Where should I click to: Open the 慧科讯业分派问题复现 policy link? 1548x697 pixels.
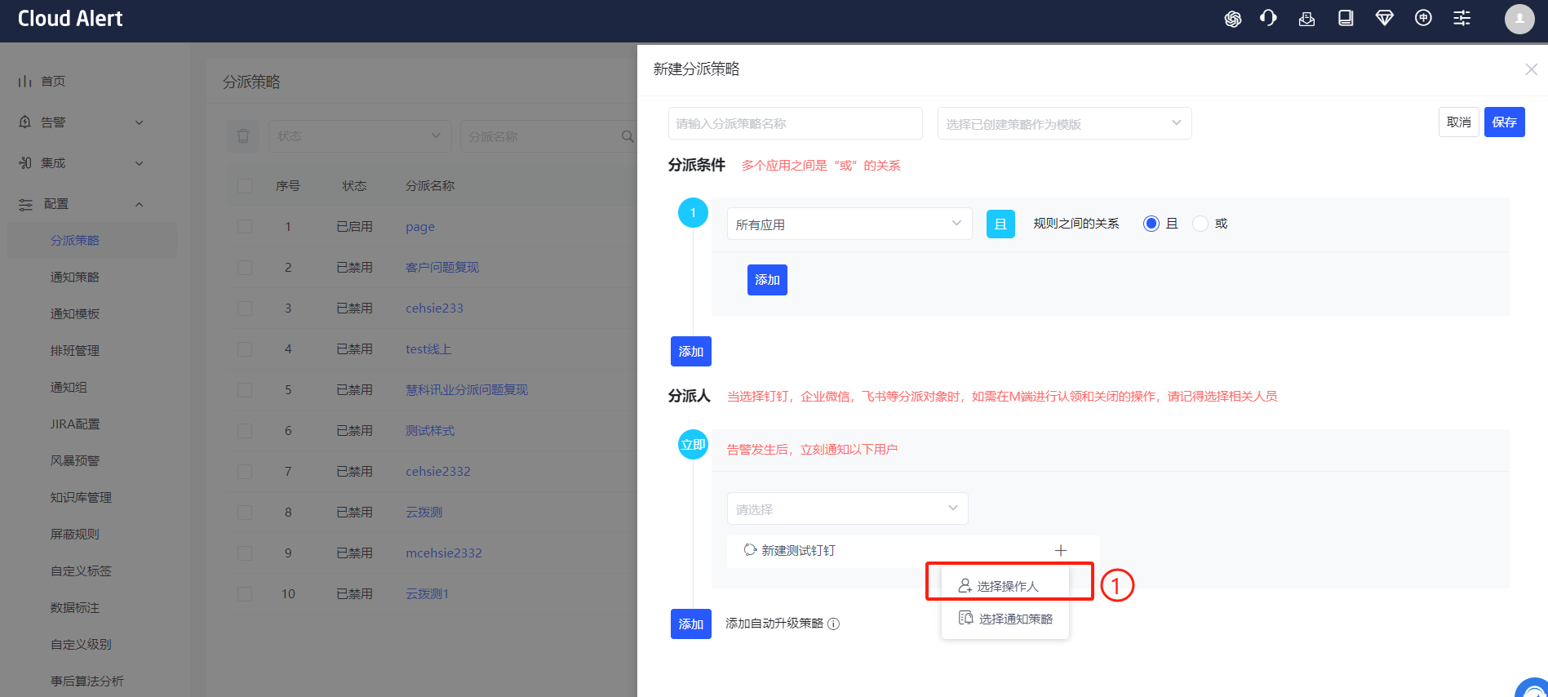(x=467, y=390)
